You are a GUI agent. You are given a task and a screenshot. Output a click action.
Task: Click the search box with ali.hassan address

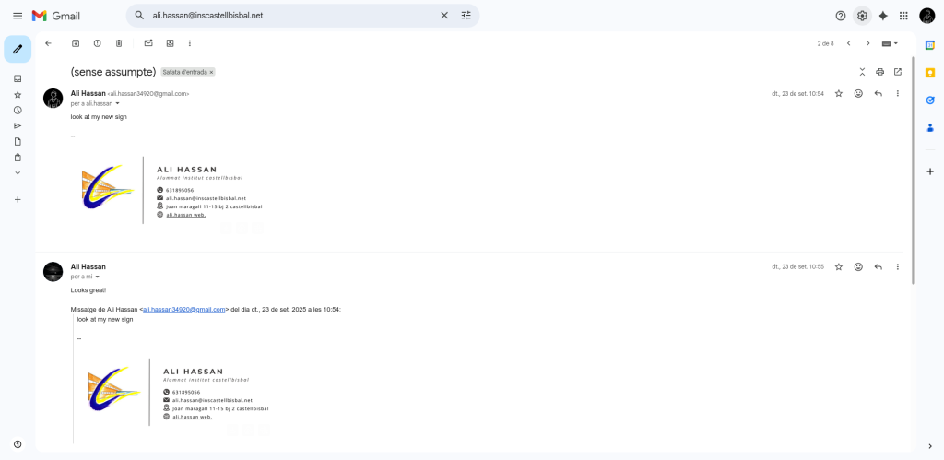(286, 16)
